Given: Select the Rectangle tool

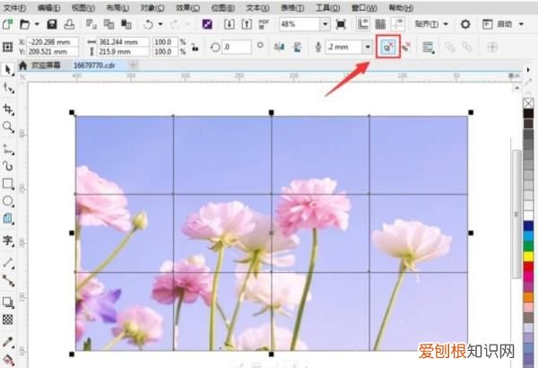Looking at the screenshot, I should pos(7,184).
